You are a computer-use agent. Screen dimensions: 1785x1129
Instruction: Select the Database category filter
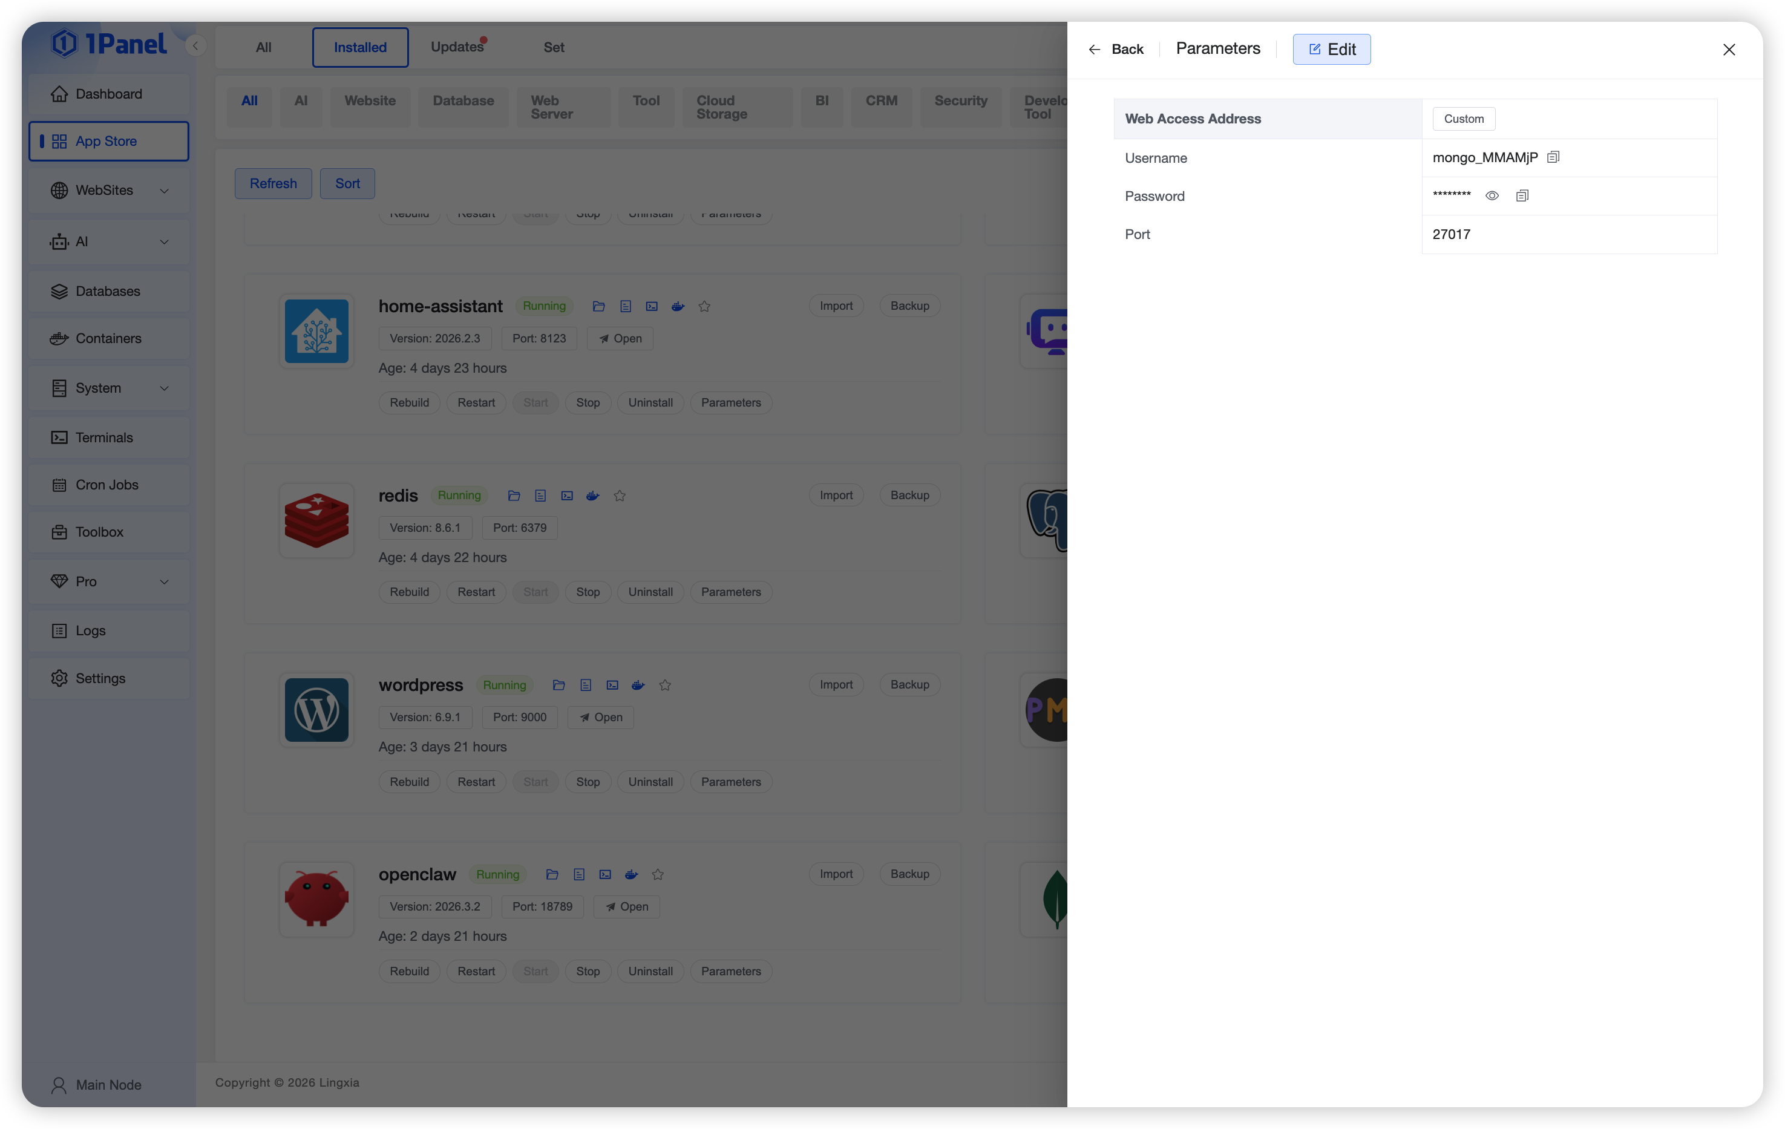[x=462, y=101]
